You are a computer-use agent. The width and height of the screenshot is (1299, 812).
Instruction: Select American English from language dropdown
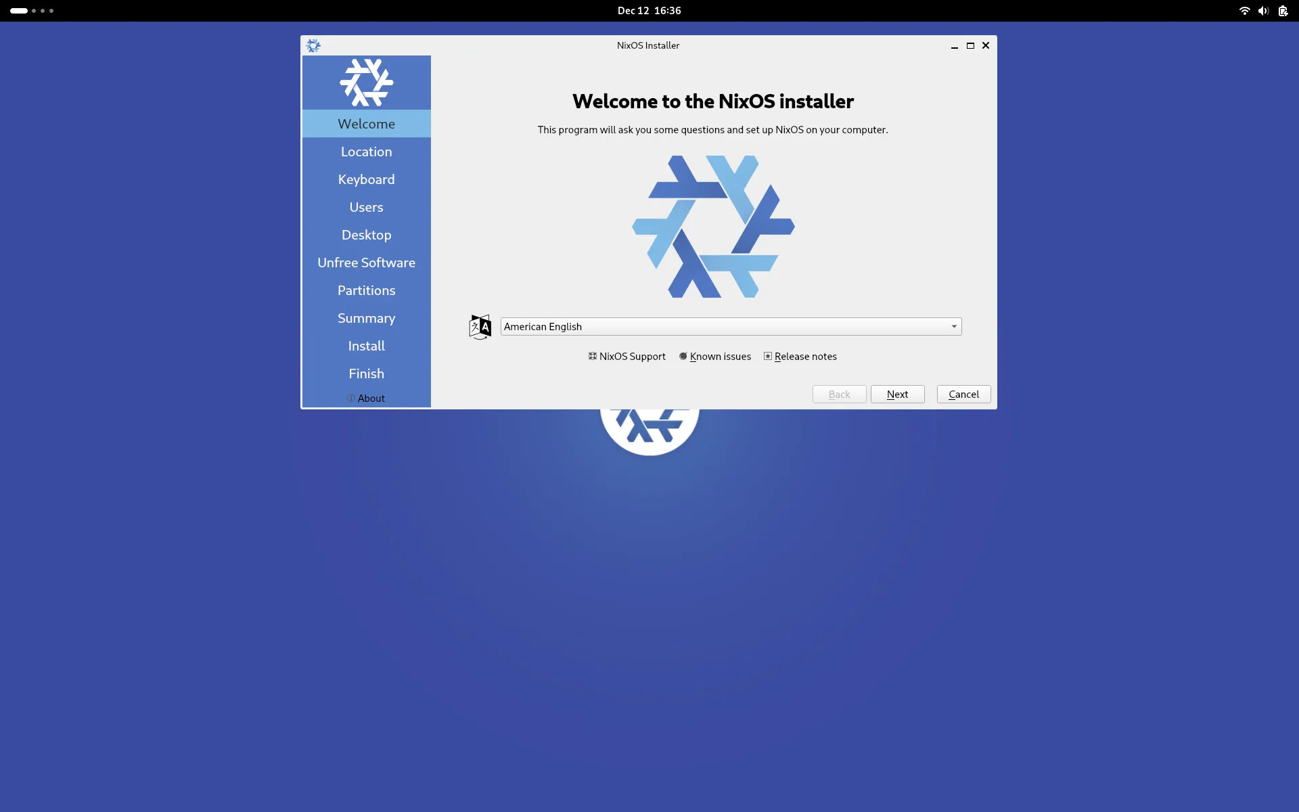coord(729,325)
